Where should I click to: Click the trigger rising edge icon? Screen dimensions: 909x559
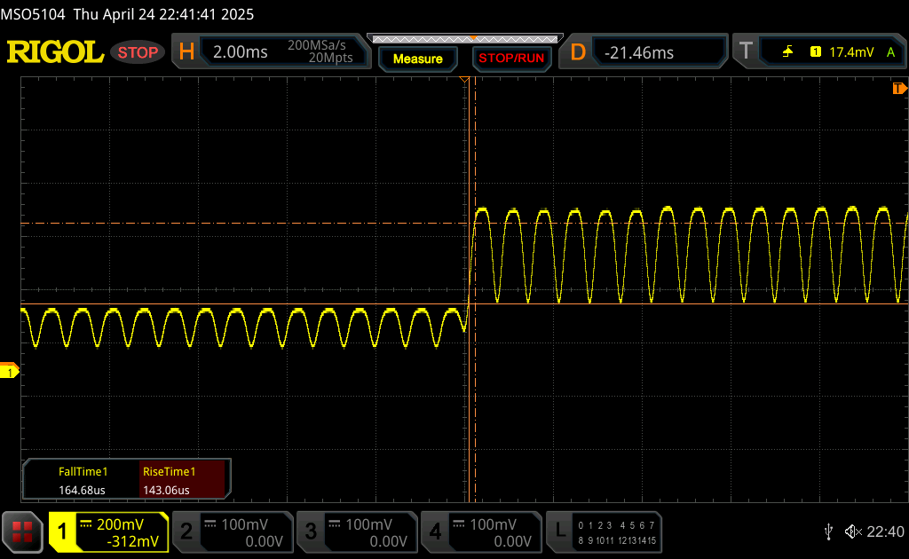787,52
